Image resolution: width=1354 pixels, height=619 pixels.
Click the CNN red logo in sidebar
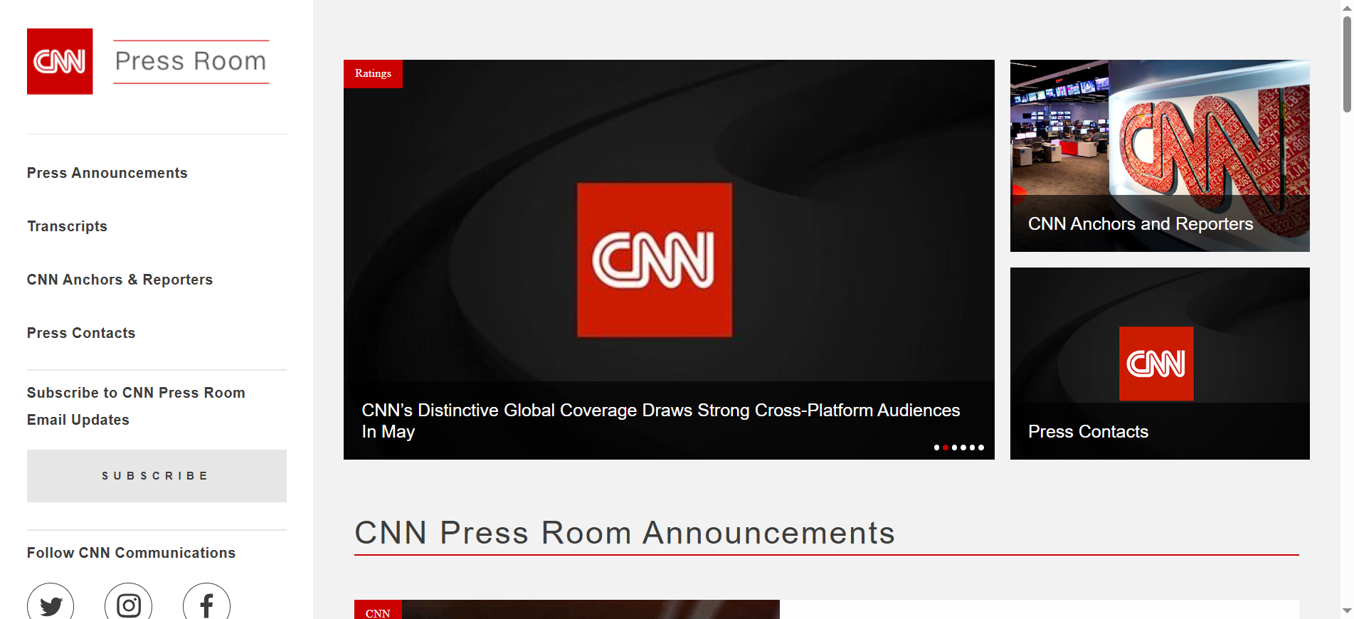pos(60,61)
